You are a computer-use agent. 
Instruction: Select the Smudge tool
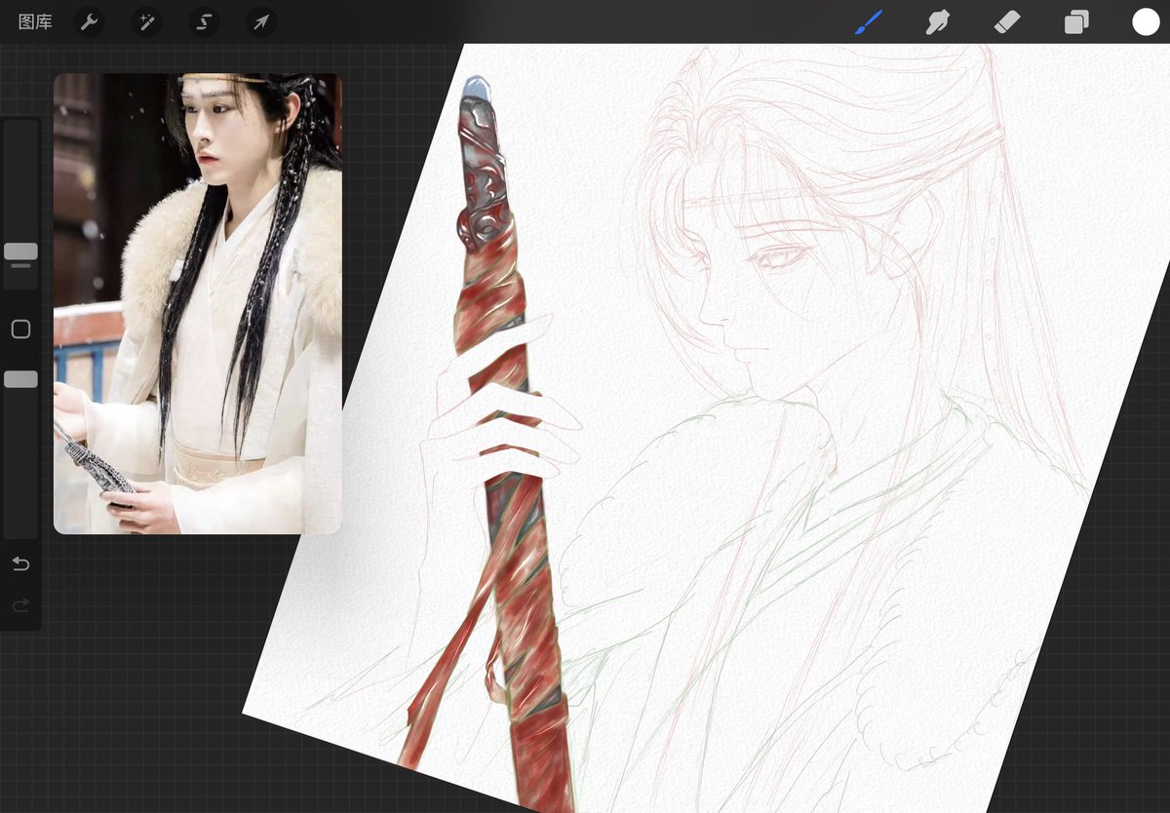(x=938, y=21)
